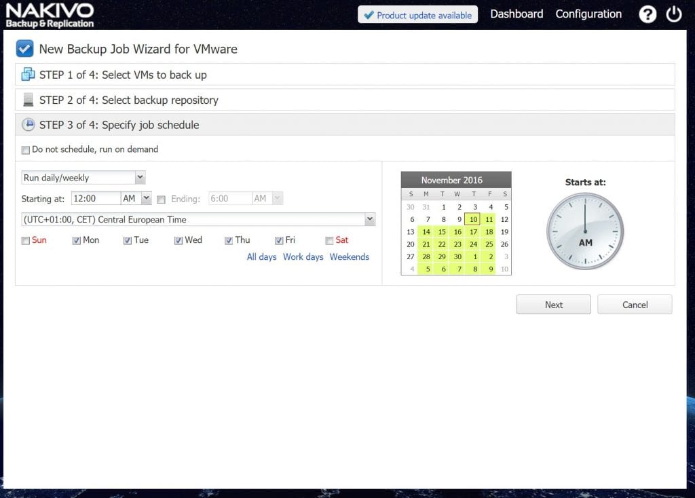
Task: Click the Step 2 repository icon
Action: click(28, 100)
